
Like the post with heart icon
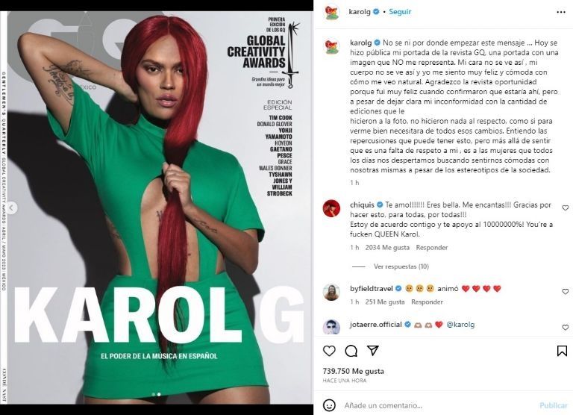coord(329,351)
